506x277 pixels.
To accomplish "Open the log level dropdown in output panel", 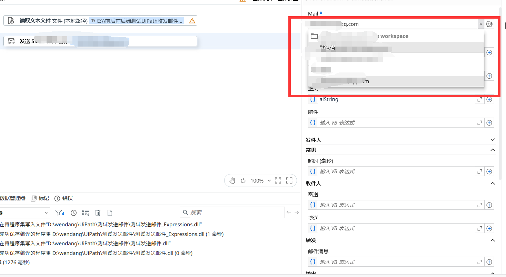I will point(47,213).
